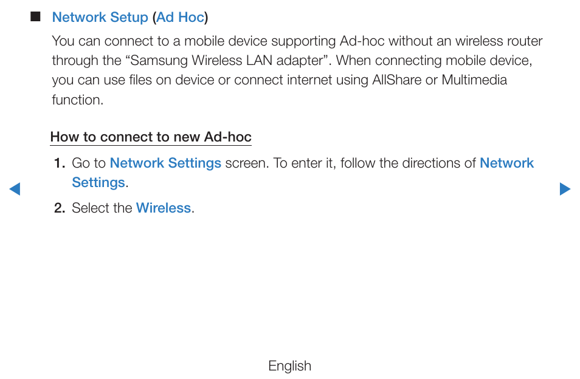Click step number 1 in the list
580x379 pixels.
click(59, 163)
